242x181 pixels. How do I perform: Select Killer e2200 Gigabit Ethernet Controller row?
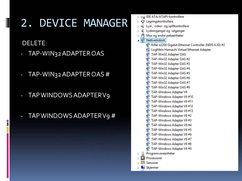tap(188, 45)
